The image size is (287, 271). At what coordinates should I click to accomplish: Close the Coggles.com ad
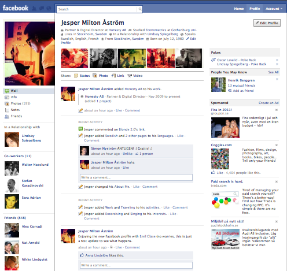277,145
